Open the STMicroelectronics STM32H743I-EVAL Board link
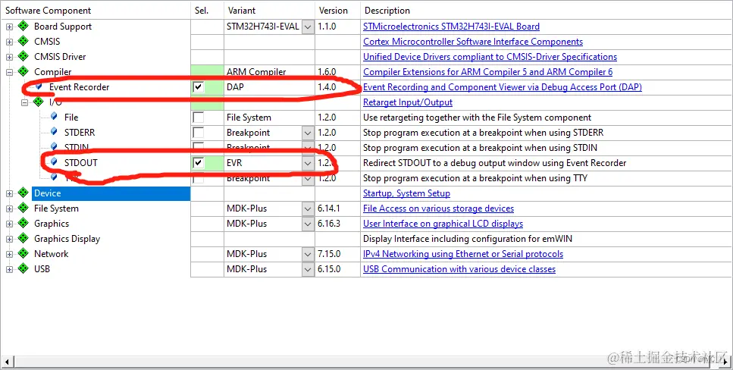The width and height of the screenshot is (733, 370). point(451,27)
